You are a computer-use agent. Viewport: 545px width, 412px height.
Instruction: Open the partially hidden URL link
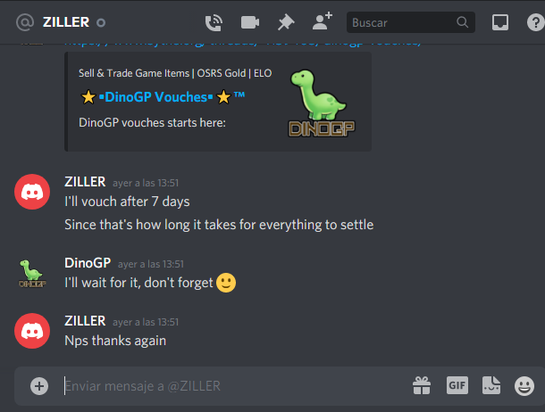(x=243, y=44)
